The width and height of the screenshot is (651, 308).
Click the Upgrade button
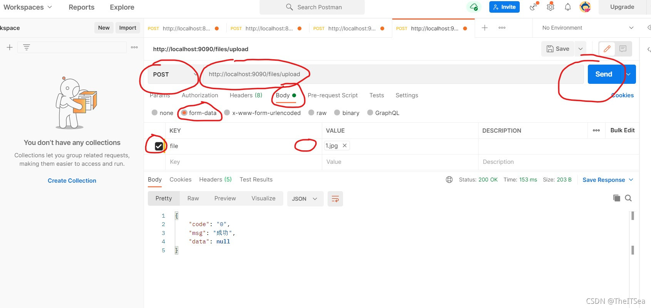tap(622, 7)
